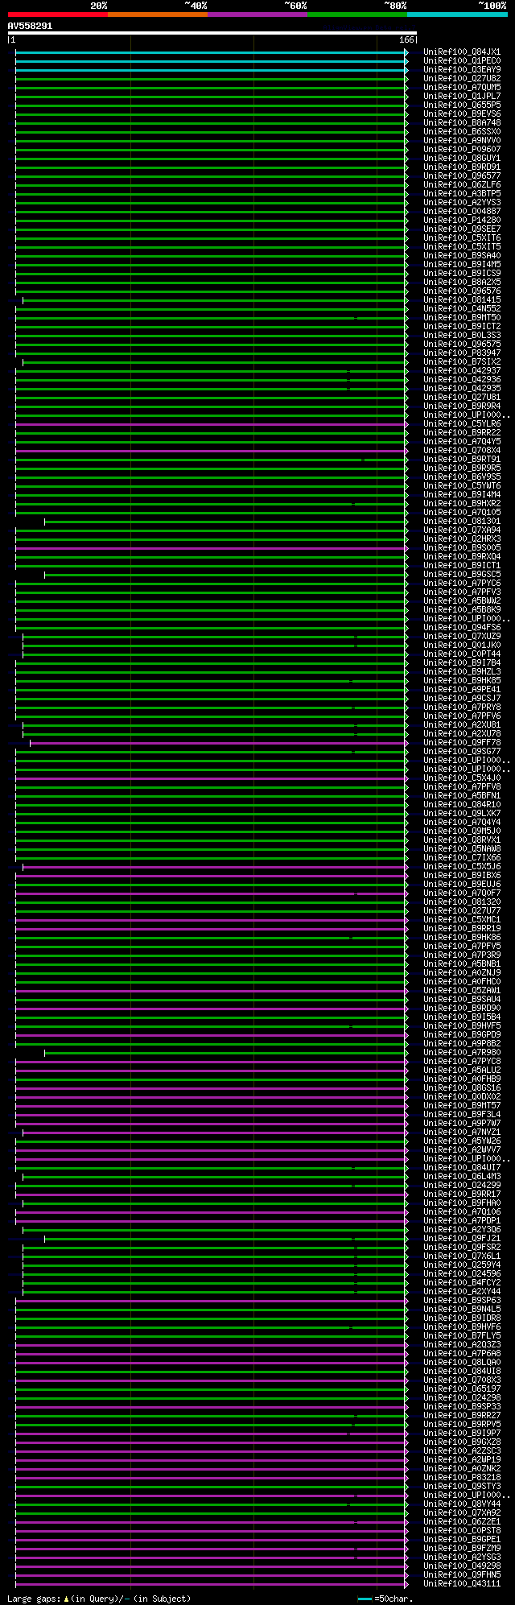This screenshot has height=1605, width=515.
Task: Click hit label UniRef100_Q01JK0
Action: (462, 646)
